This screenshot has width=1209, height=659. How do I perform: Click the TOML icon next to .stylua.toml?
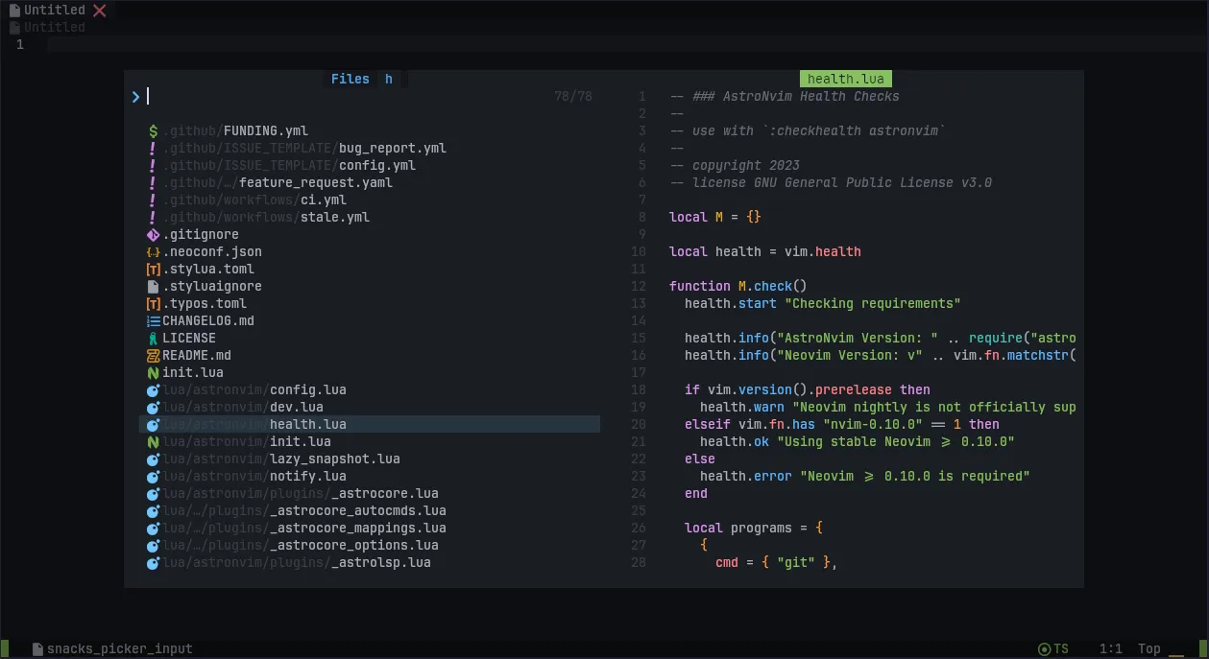(153, 269)
